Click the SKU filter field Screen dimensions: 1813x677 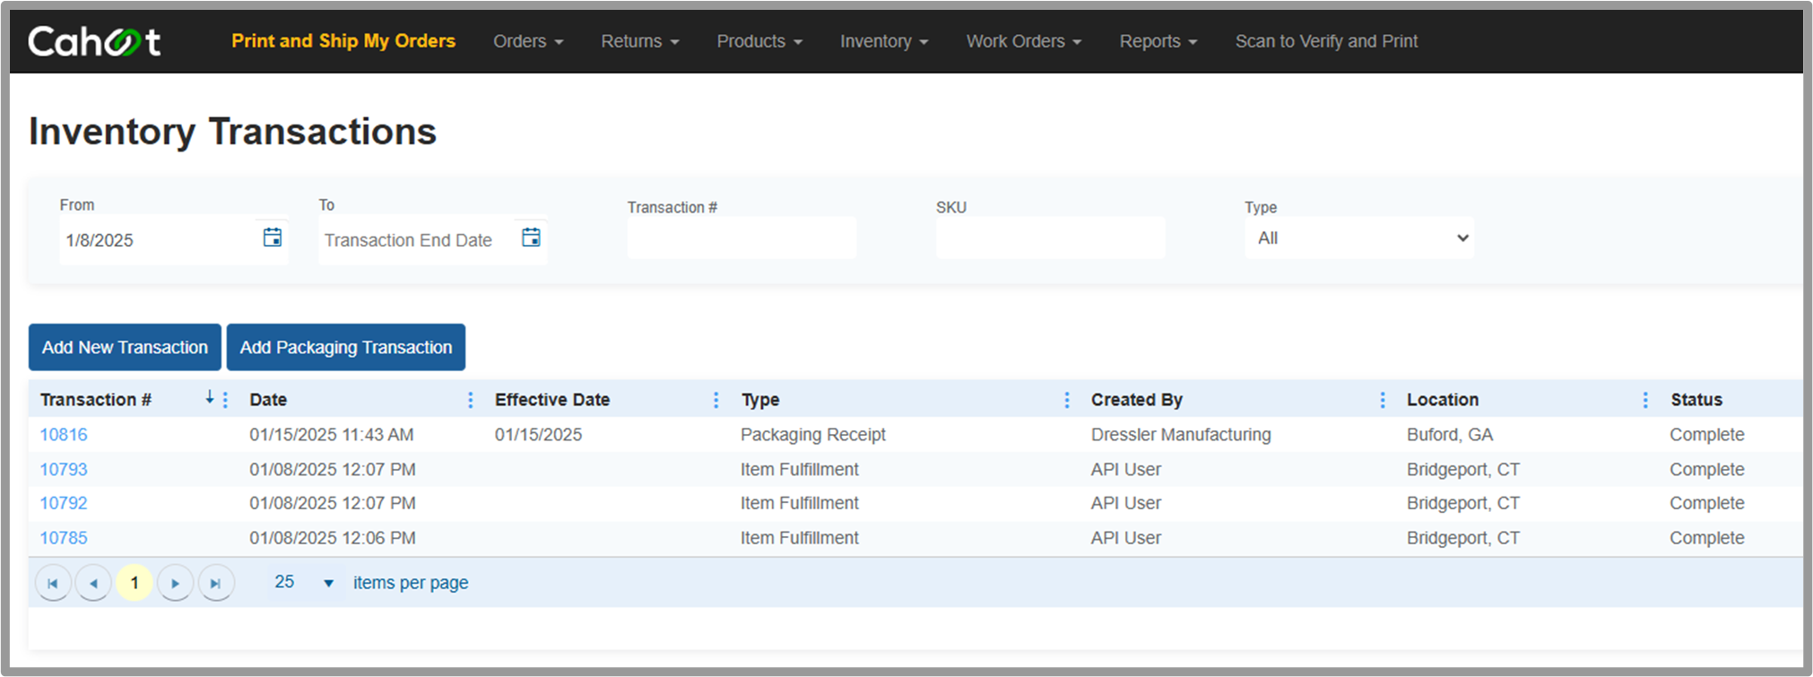[1051, 238]
